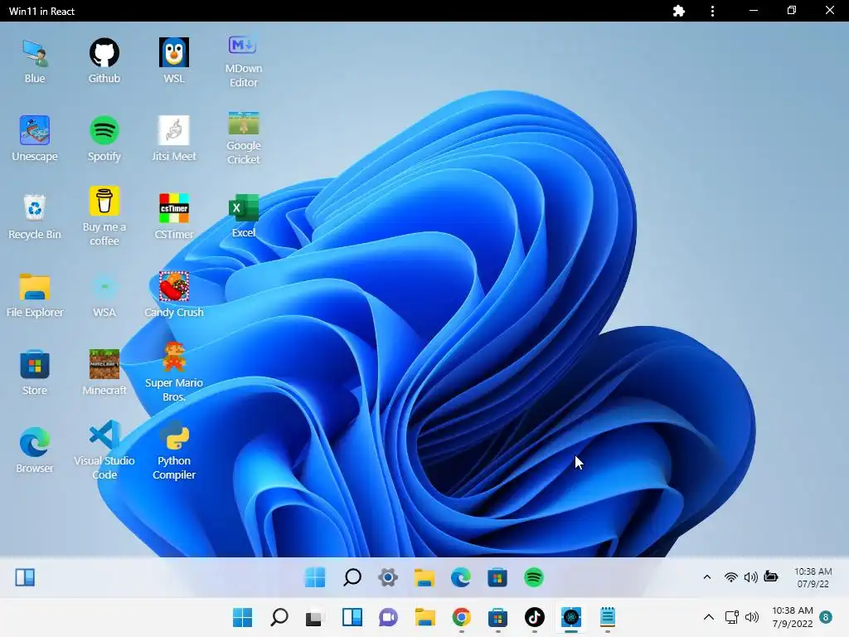Open the notification badge showing 8
The image size is (849, 637).
pyautogui.click(x=826, y=617)
